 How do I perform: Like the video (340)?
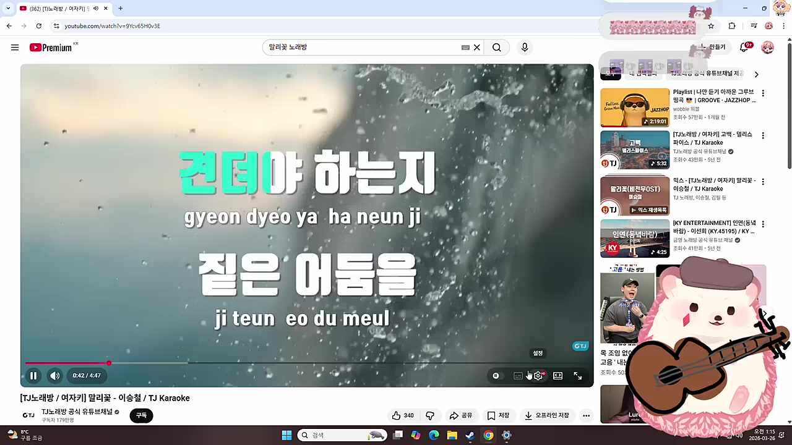(x=403, y=415)
